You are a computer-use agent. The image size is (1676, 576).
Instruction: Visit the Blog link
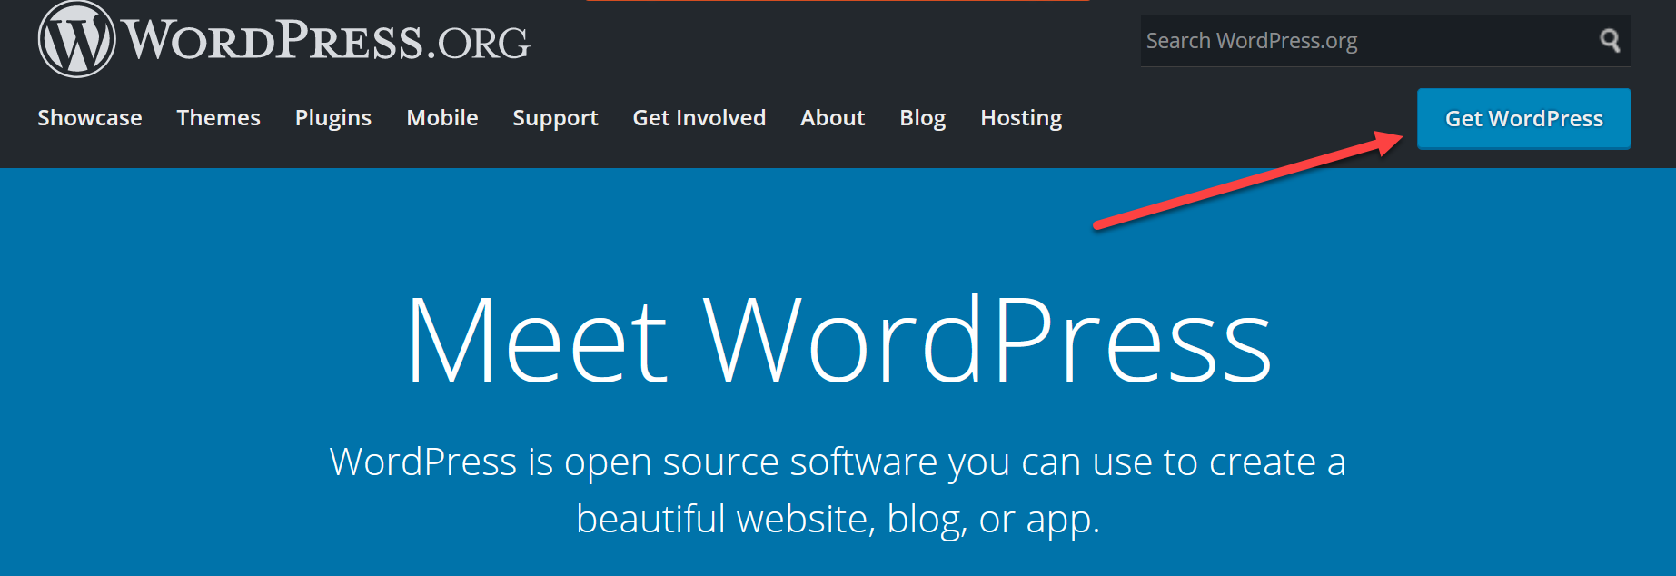pyautogui.click(x=923, y=119)
